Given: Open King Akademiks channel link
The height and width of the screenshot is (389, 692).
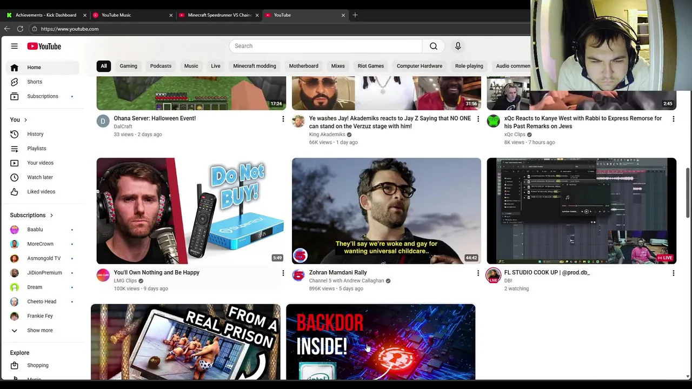Looking at the screenshot, I should pos(327,135).
